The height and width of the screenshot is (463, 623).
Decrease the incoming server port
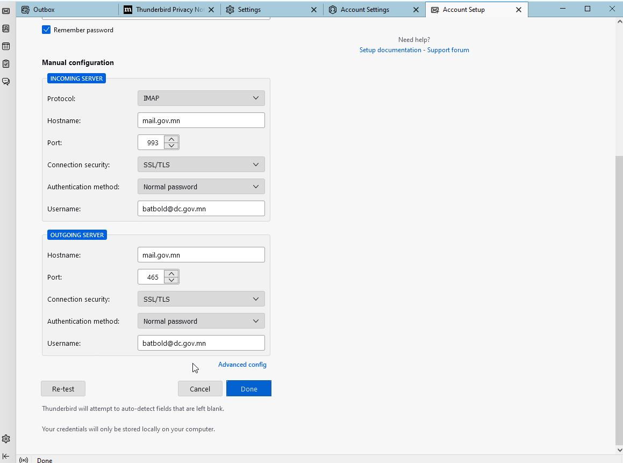point(171,145)
